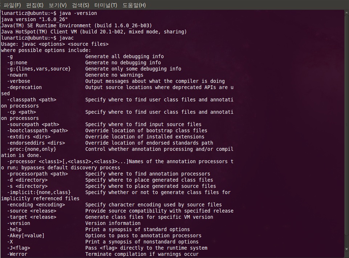Open the 도움말(H) menu
The width and height of the screenshot is (349, 258).
134,5
